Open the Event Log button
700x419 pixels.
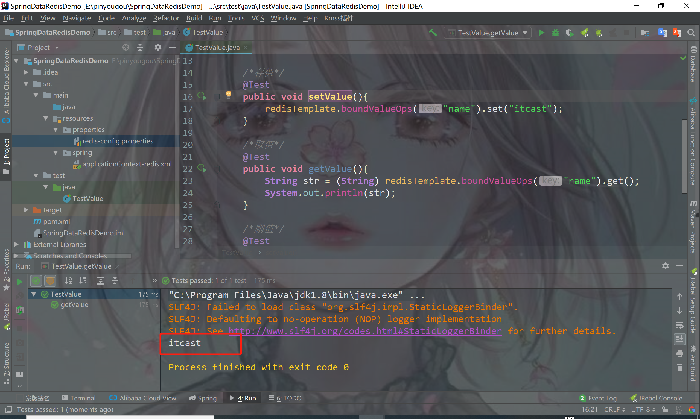(598, 398)
